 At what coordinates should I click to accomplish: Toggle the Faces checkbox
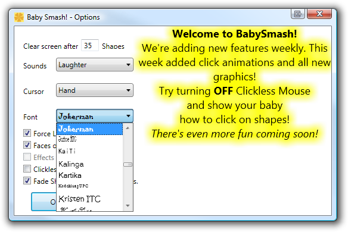(27, 145)
